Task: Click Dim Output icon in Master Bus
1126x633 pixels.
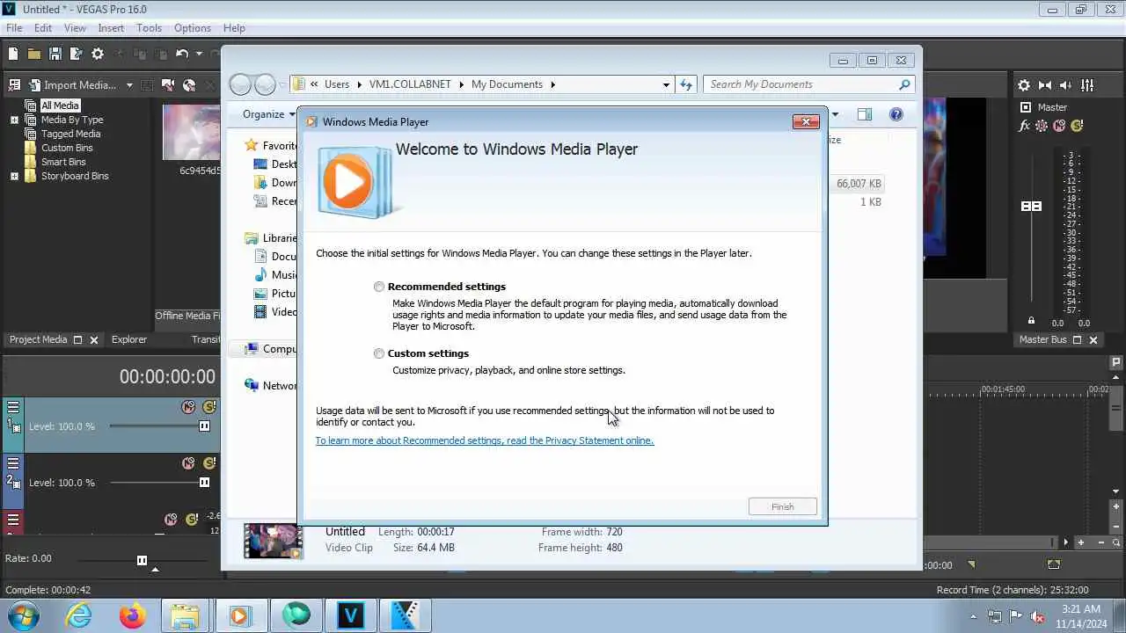Action: tap(1066, 85)
